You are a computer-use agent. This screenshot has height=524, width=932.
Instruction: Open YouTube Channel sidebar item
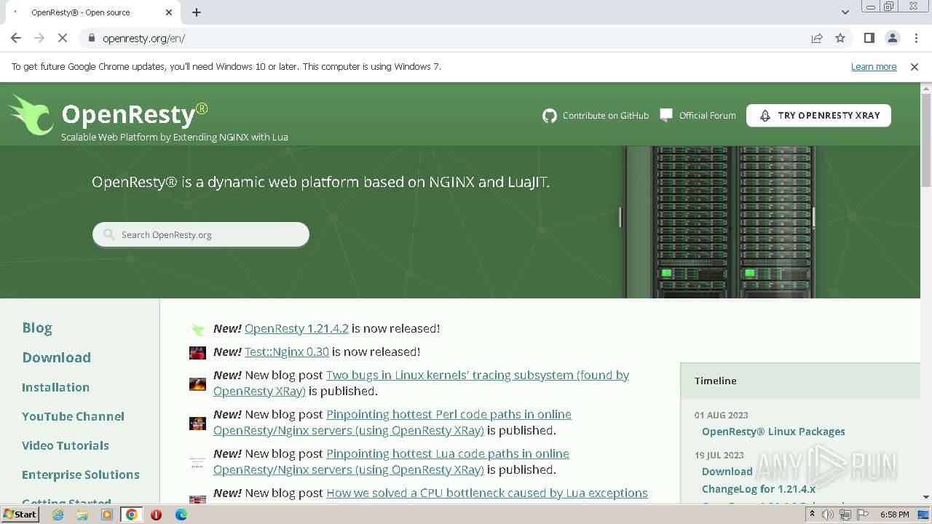point(73,416)
